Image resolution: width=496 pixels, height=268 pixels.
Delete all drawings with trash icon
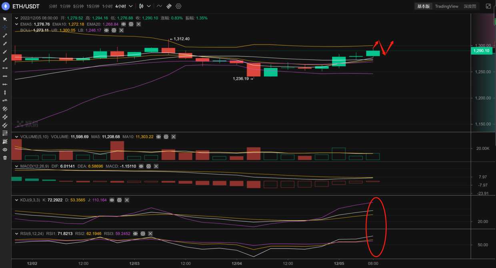tap(5, 158)
